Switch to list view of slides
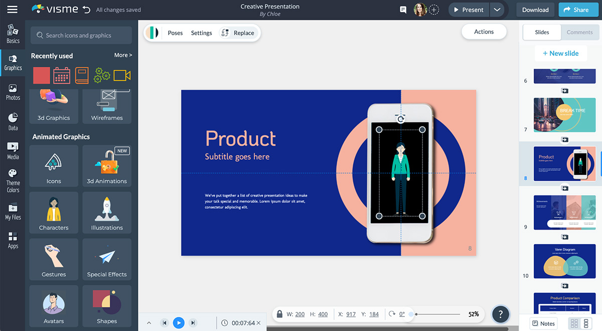This screenshot has height=331, width=602. click(x=585, y=323)
